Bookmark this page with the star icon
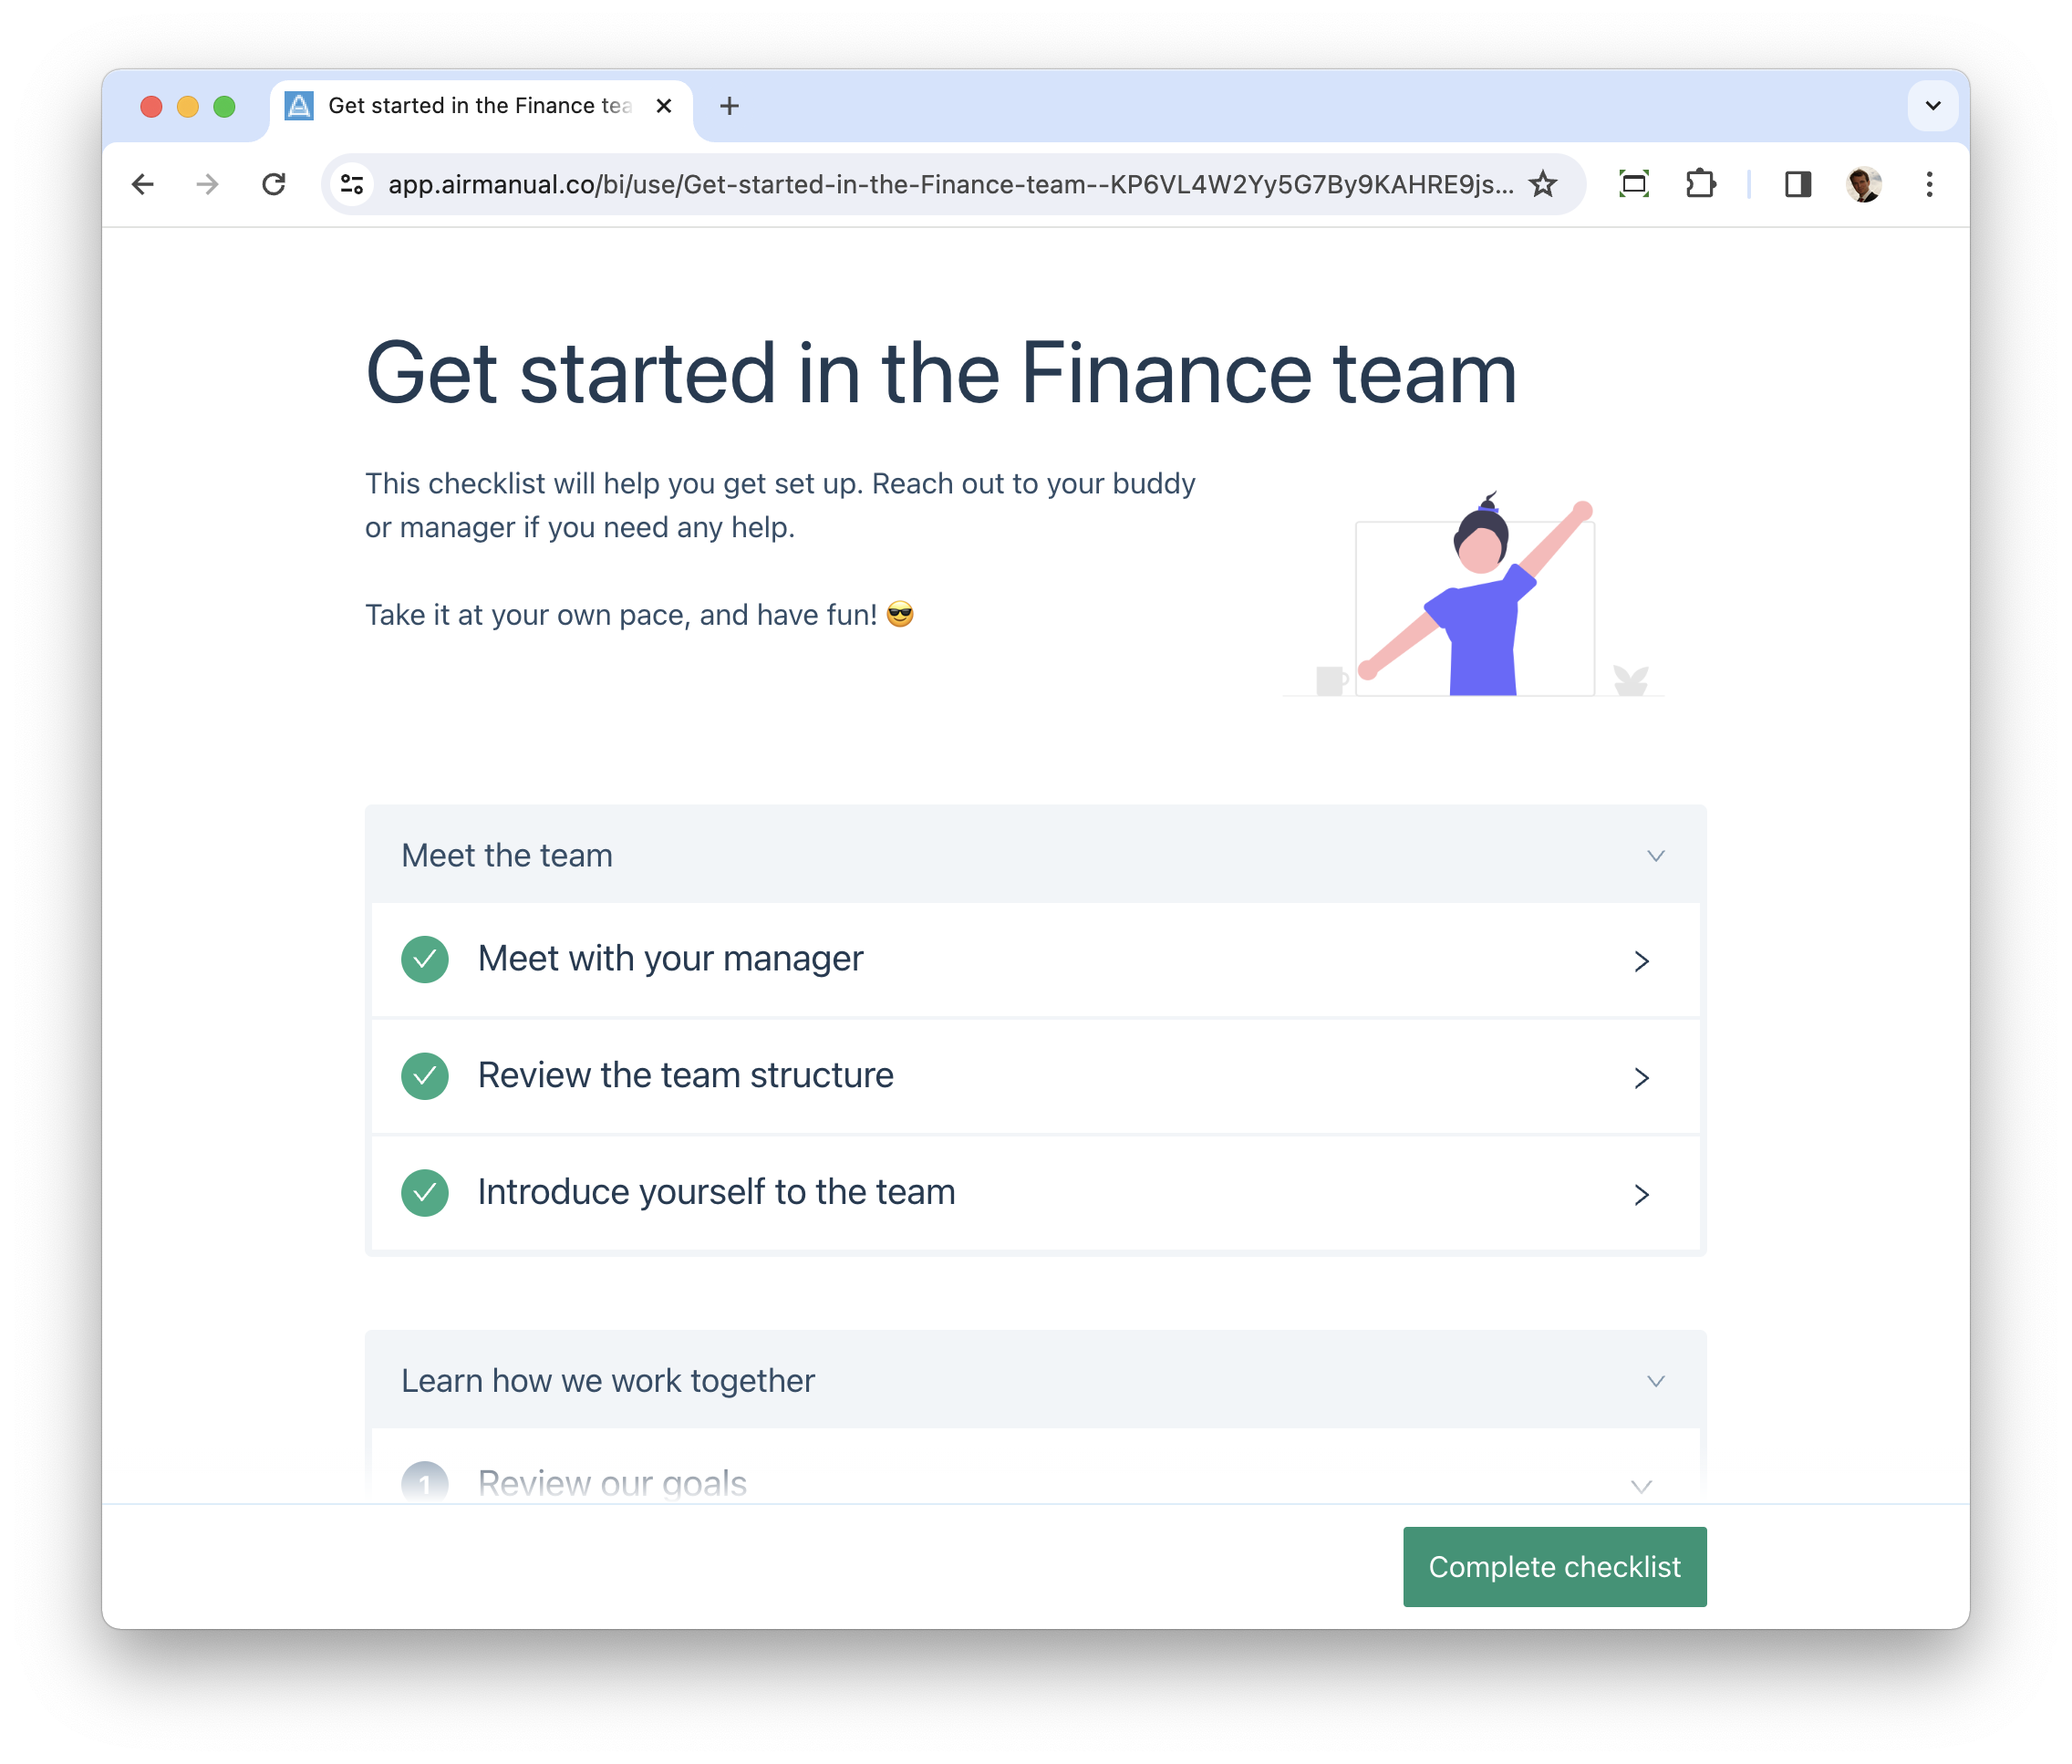Viewport: 2072px width, 1764px height. click(x=1543, y=184)
